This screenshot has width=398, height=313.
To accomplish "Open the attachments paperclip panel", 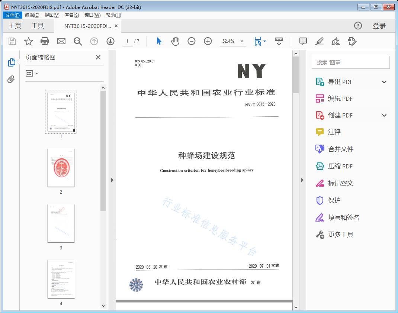I will pyautogui.click(x=11, y=79).
